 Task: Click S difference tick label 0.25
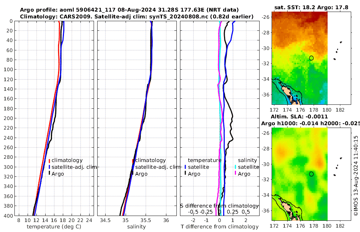[232, 212]
